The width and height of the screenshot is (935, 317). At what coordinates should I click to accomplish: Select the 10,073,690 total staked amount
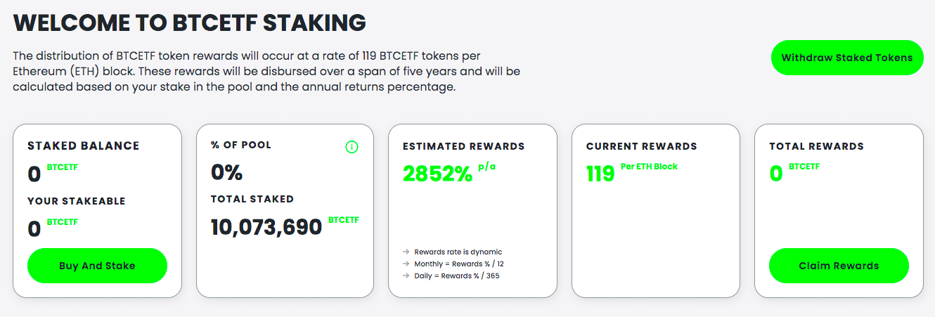266,226
